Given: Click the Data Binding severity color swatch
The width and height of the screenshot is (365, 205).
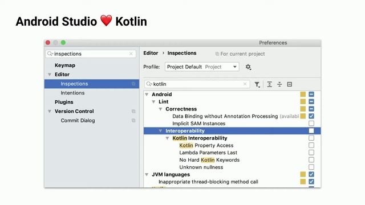Looking at the screenshot, I should pos(303,116).
